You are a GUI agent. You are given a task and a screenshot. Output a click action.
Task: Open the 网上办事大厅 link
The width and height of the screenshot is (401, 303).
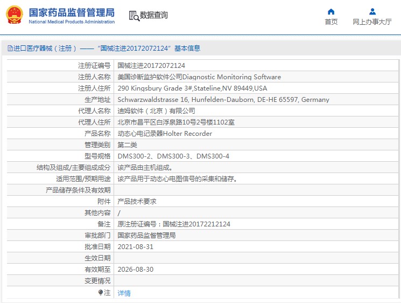point(372,22)
